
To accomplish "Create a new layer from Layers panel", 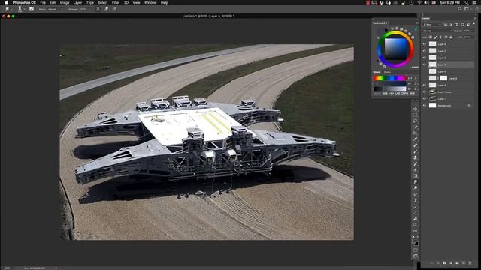I will 464,263.
